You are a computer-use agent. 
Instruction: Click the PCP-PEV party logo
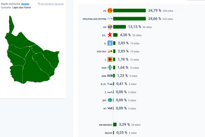(110, 51)
